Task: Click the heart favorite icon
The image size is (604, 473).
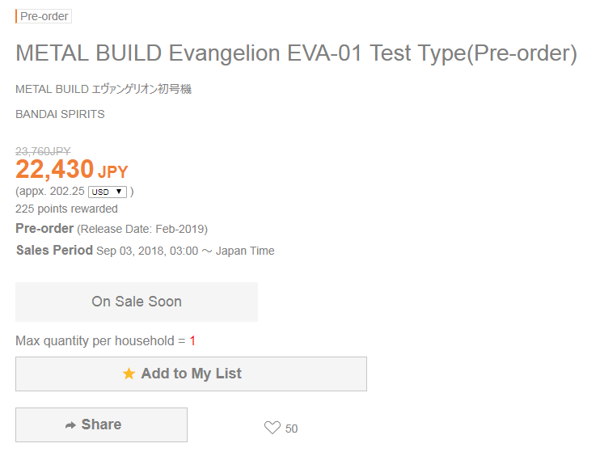Action: [x=272, y=428]
